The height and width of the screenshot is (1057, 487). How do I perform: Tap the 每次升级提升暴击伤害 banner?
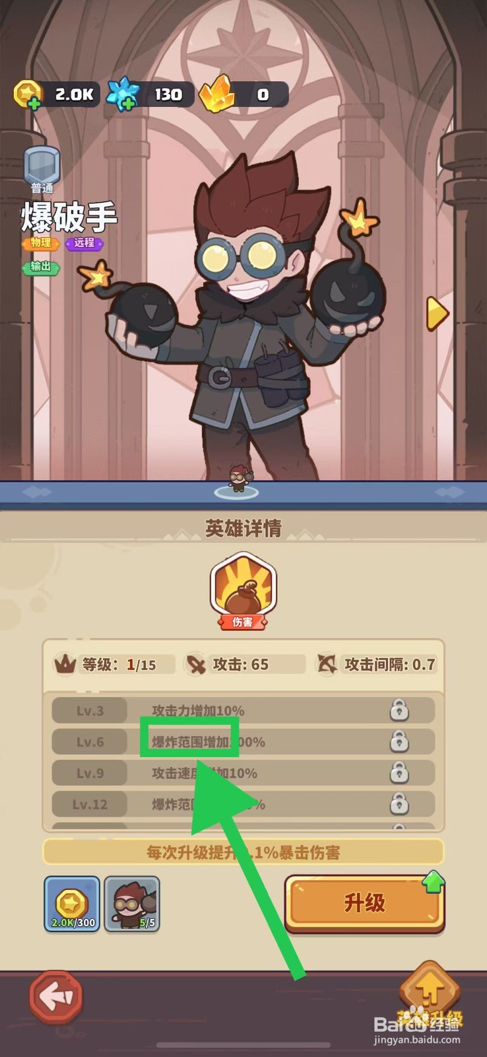point(243,852)
